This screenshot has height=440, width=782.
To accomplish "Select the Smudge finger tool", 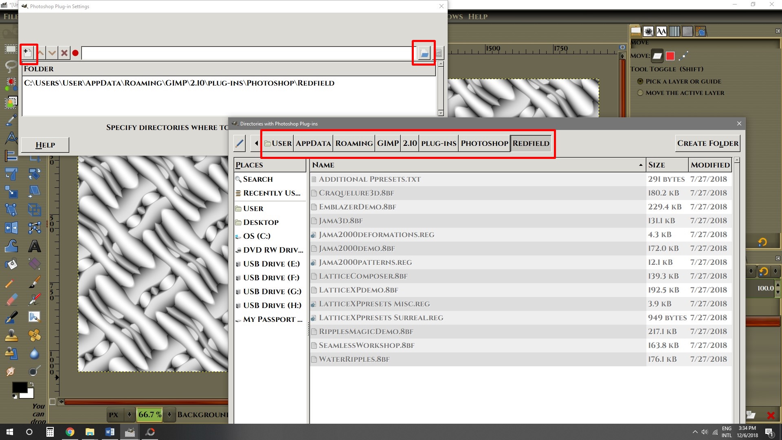I will click(x=11, y=371).
